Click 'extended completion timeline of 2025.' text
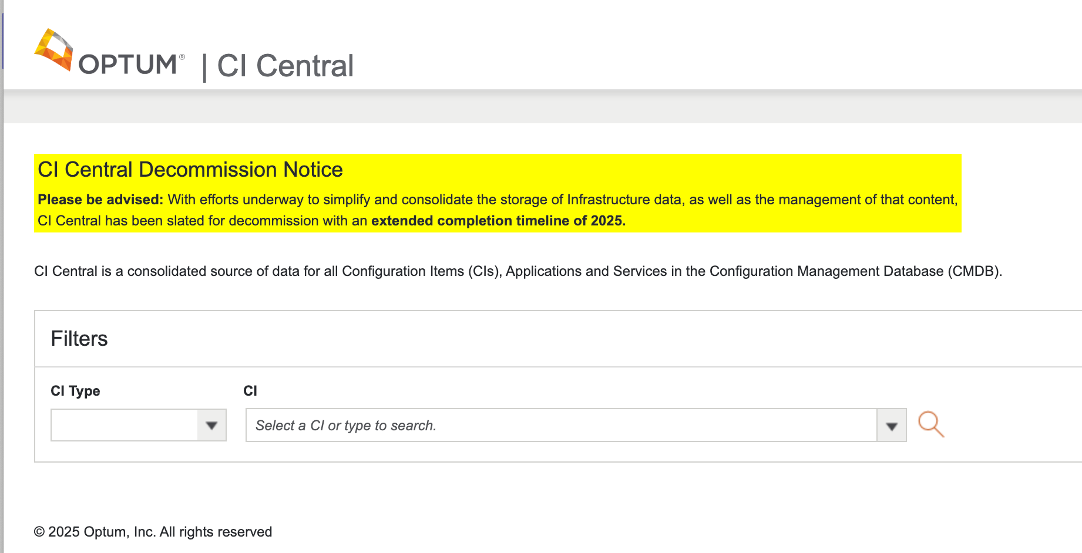Viewport: 1082px width, 553px height. [x=499, y=221]
